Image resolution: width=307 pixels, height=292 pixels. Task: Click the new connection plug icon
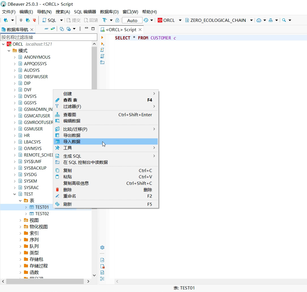pyautogui.click(x=6, y=20)
